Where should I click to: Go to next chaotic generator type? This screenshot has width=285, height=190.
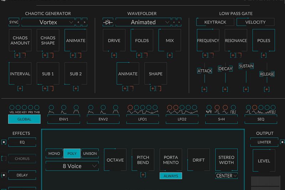(x=84, y=22)
